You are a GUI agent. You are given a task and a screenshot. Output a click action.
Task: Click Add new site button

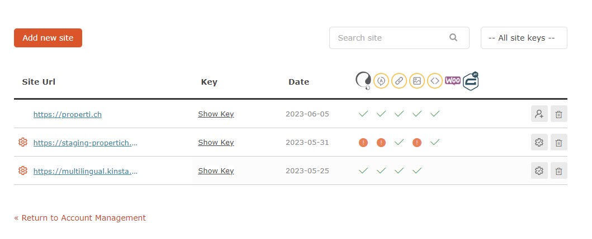coord(48,38)
